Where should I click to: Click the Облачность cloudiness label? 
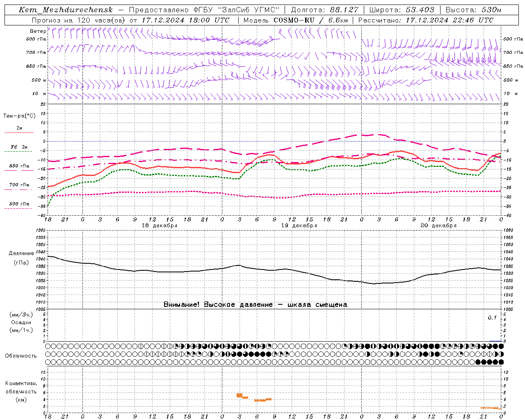click(21, 356)
